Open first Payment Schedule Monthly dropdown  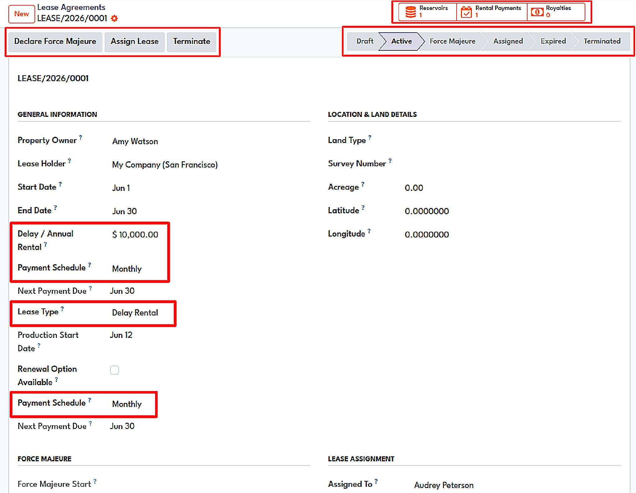[127, 269]
